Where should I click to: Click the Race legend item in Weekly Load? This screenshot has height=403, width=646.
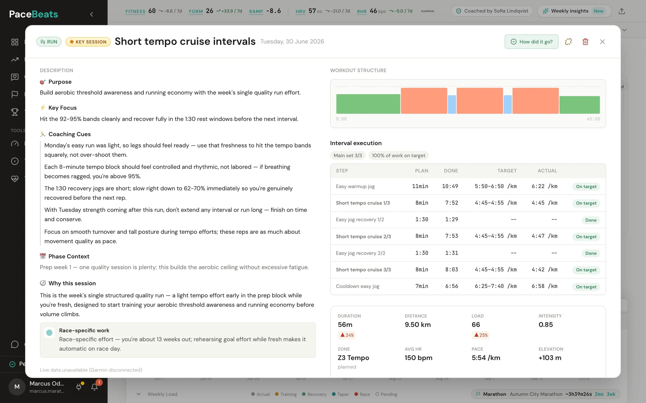362,394
